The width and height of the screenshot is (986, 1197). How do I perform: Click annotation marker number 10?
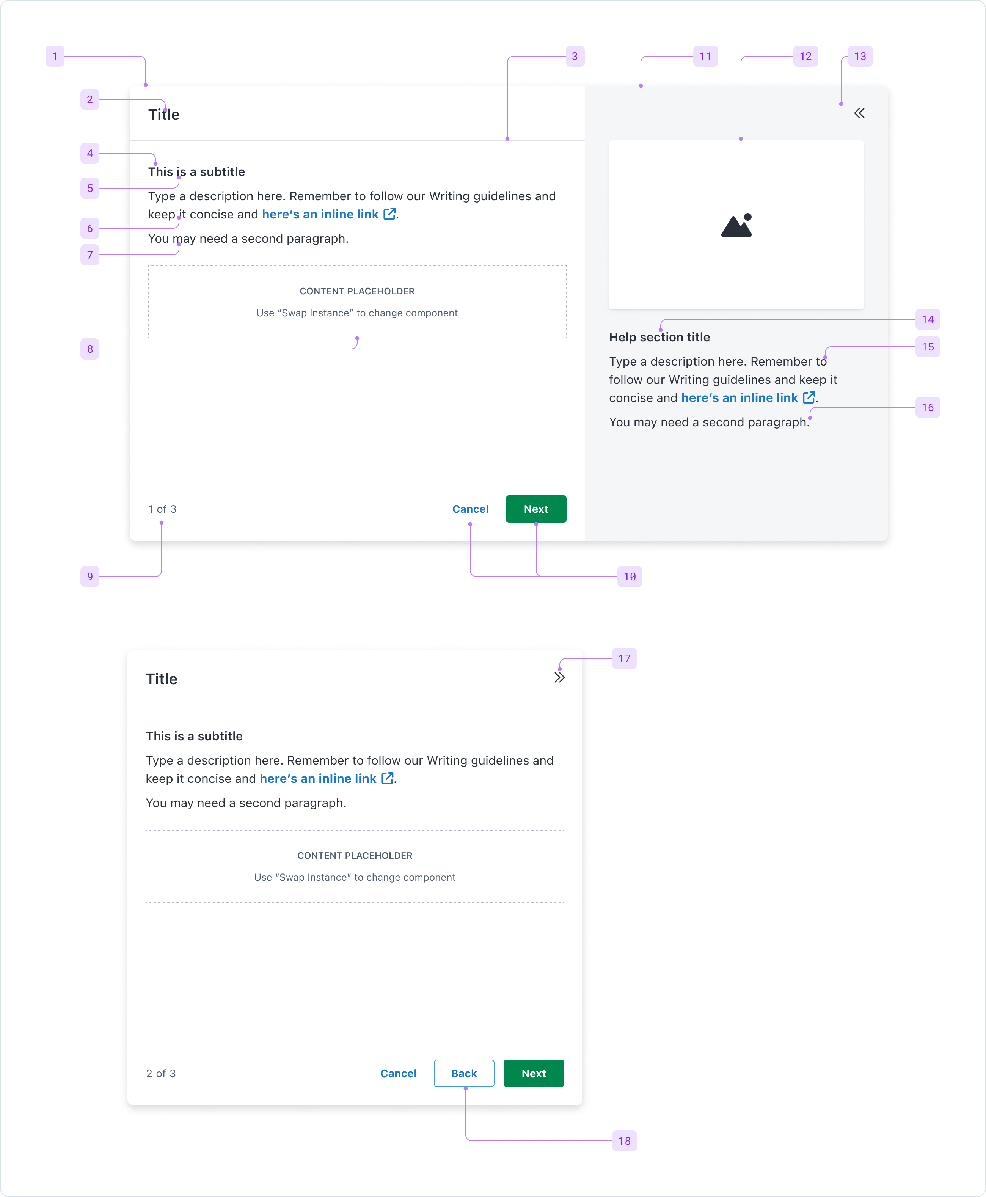pyautogui.click(x=629, y=577)
